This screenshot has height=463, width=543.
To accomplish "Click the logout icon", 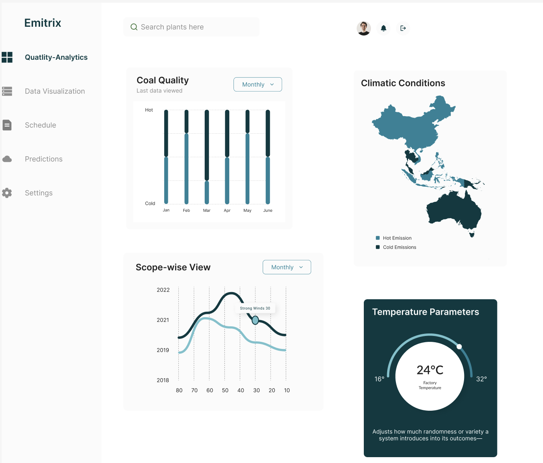I will (x=403, y=28).
